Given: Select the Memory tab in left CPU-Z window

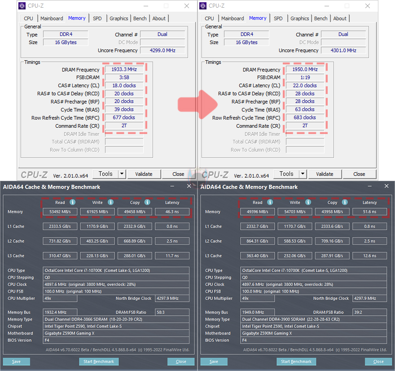Looking at the screenshot, I should click(77, 18).
